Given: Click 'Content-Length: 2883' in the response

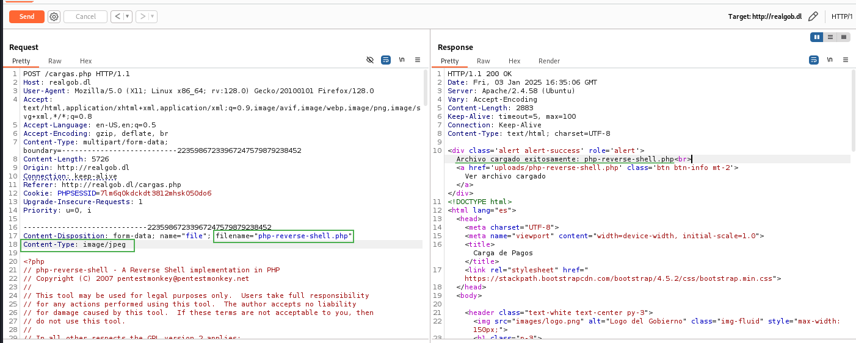Looking at the screenshot, I should (x=490, y=108).
